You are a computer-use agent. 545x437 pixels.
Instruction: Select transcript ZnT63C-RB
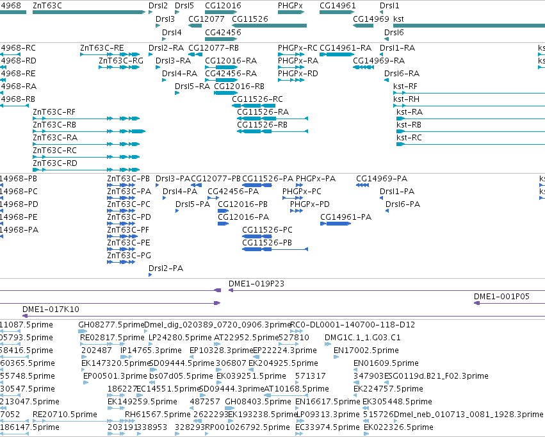coord(54,124)
